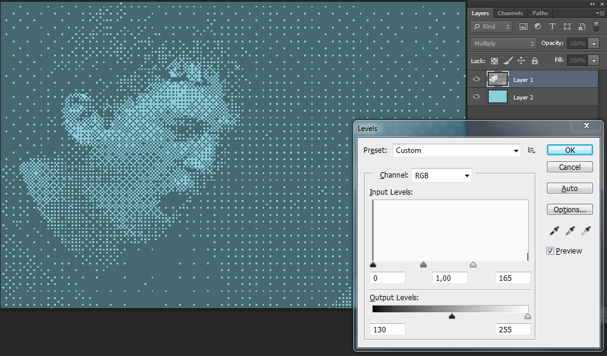
Task: Select the Layer 2 thumbnail
Action: point(498,97)
